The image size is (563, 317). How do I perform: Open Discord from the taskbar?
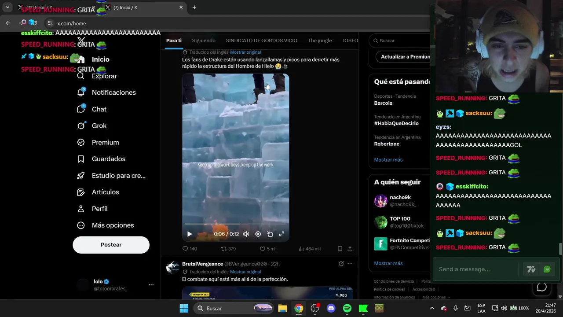[331, 308]
